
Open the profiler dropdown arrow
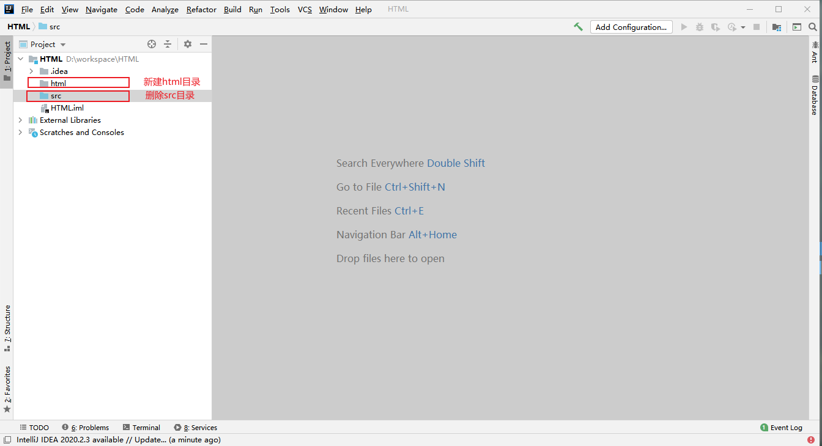point(743,27)
